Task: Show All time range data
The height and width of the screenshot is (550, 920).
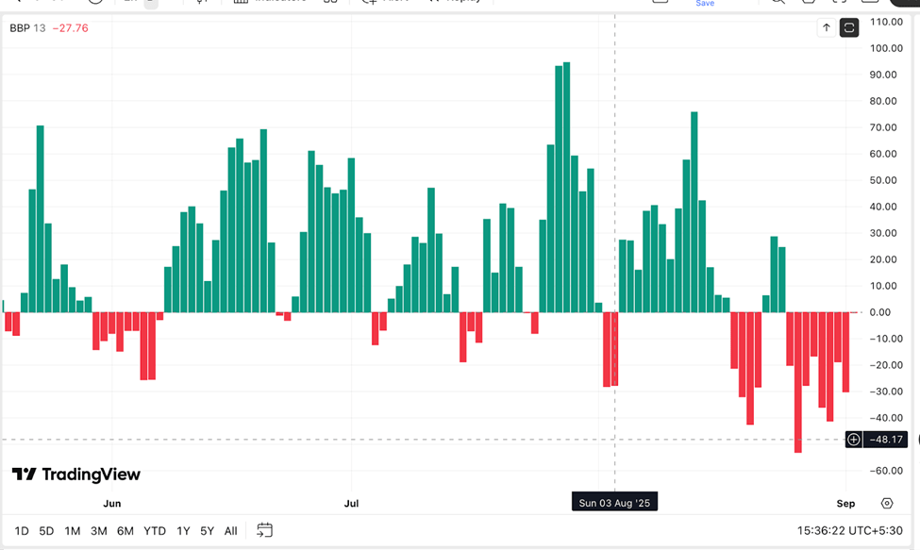Action: coord(230,531)
